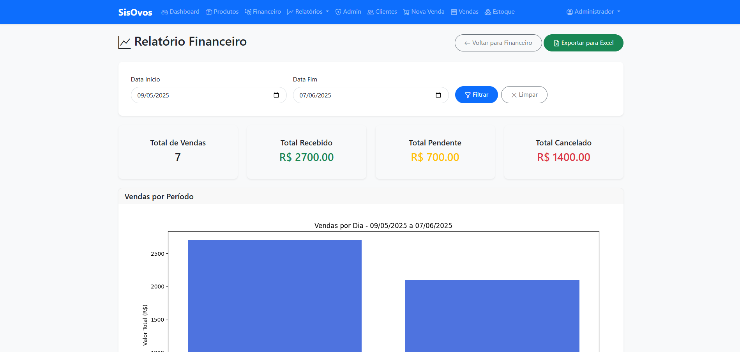Open the Data Início calendar picker icon

tap(276, 95)
